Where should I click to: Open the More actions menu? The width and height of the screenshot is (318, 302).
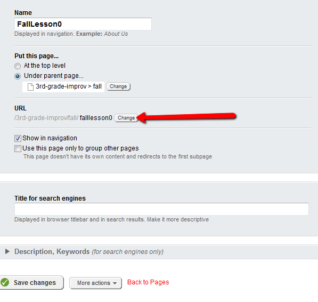[x=95, y=283]
